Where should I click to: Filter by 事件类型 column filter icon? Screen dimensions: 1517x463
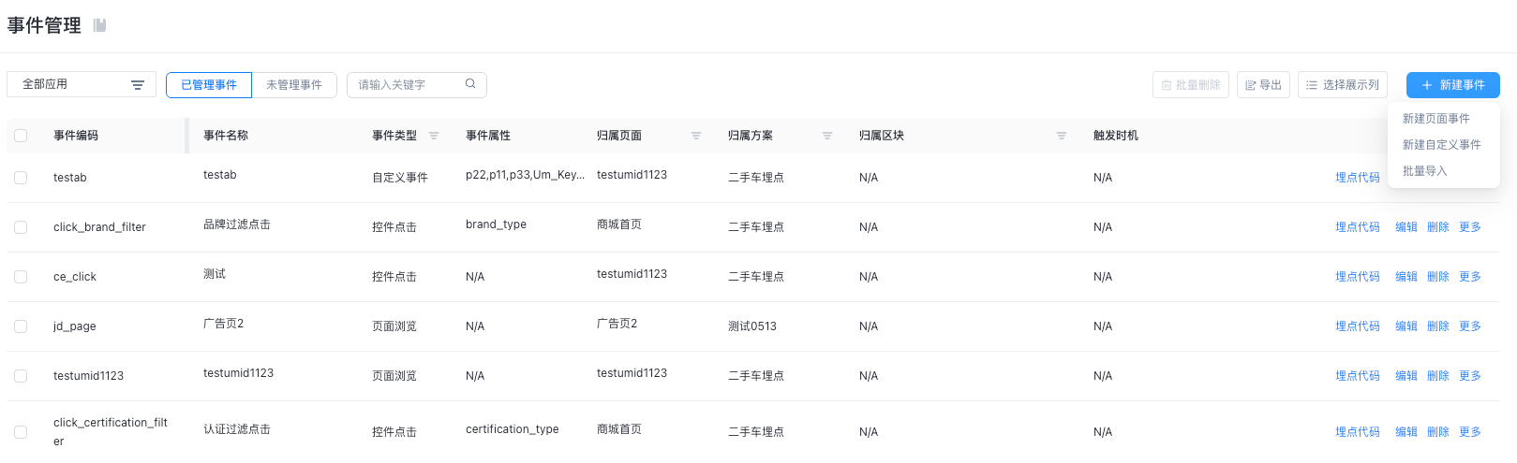[x=434, y=136]
